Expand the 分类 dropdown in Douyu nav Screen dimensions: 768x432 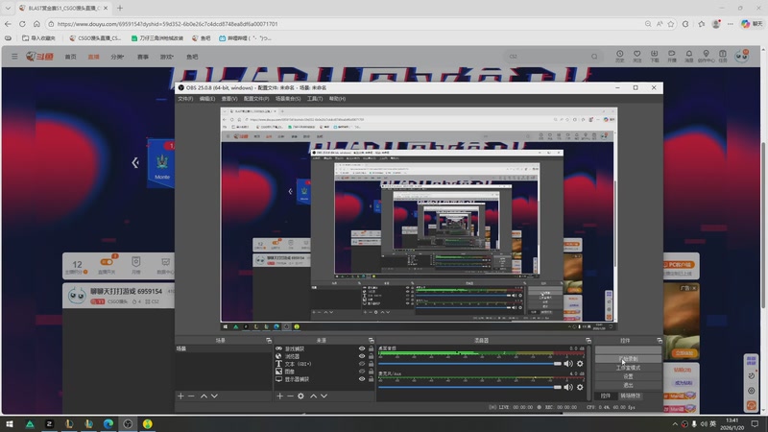pos(117,57)
